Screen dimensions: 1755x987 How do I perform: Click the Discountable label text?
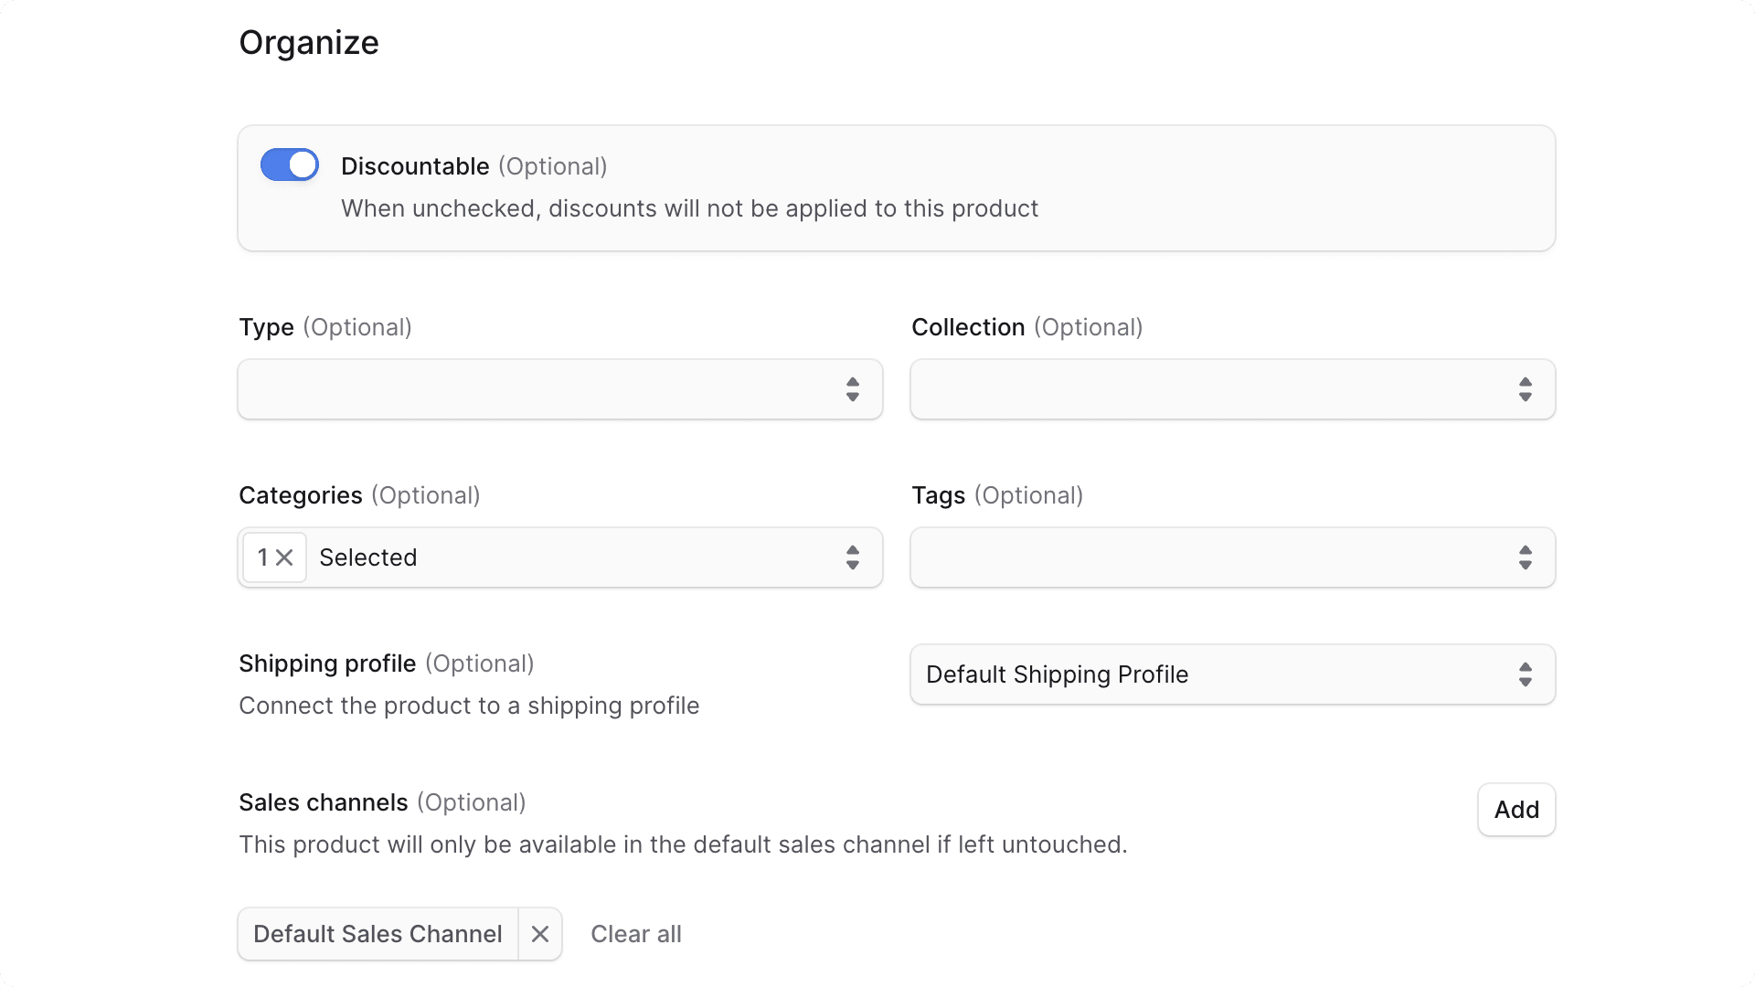(416, 165)
